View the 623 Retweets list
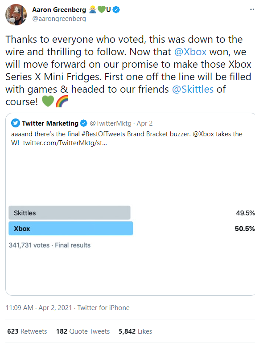The height and width of the screenshot is (343, 255). tap(27, 331)
